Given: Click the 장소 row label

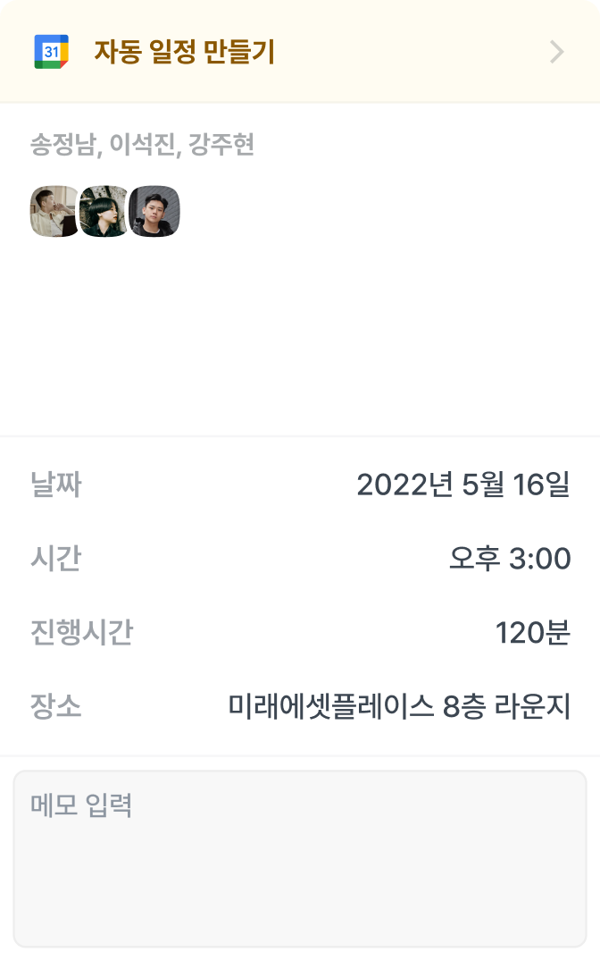Looking at the screenshot, I should [x=55, y=707].
